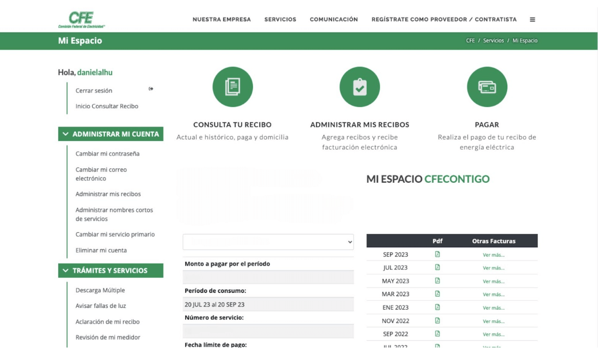Open the hamburger menu in the navigation bar

point(532,19)
